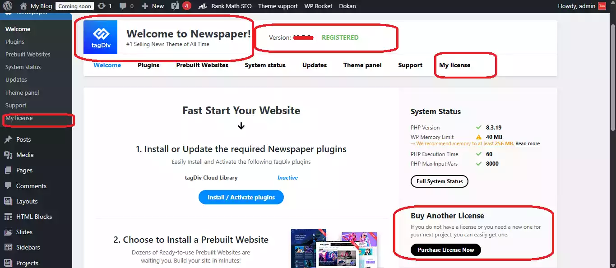Click the Pages icon in sidebar
The image size is (616, 268).
pos(8,170)
